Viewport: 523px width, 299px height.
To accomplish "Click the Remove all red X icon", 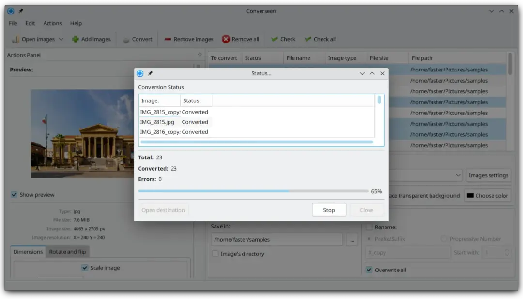I will (x=226, y=39).
